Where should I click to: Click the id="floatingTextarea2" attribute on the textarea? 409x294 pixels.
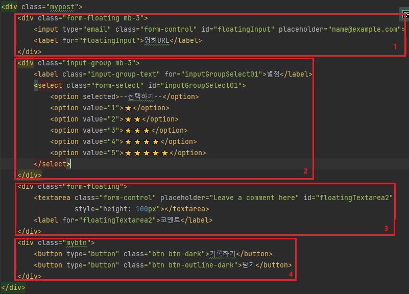[348, 198]
